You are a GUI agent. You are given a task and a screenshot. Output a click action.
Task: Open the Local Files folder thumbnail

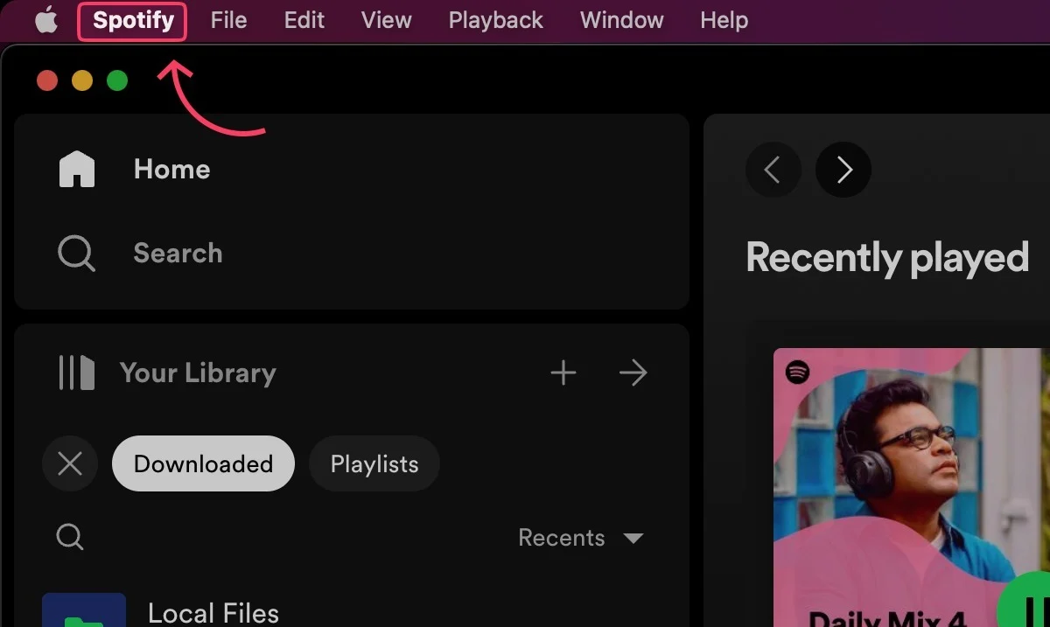[84, 610]
